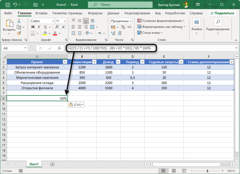Open filter dropdown on Проект column header
The height and width of the screenshot is (174, 240).
tap(65, 62)
